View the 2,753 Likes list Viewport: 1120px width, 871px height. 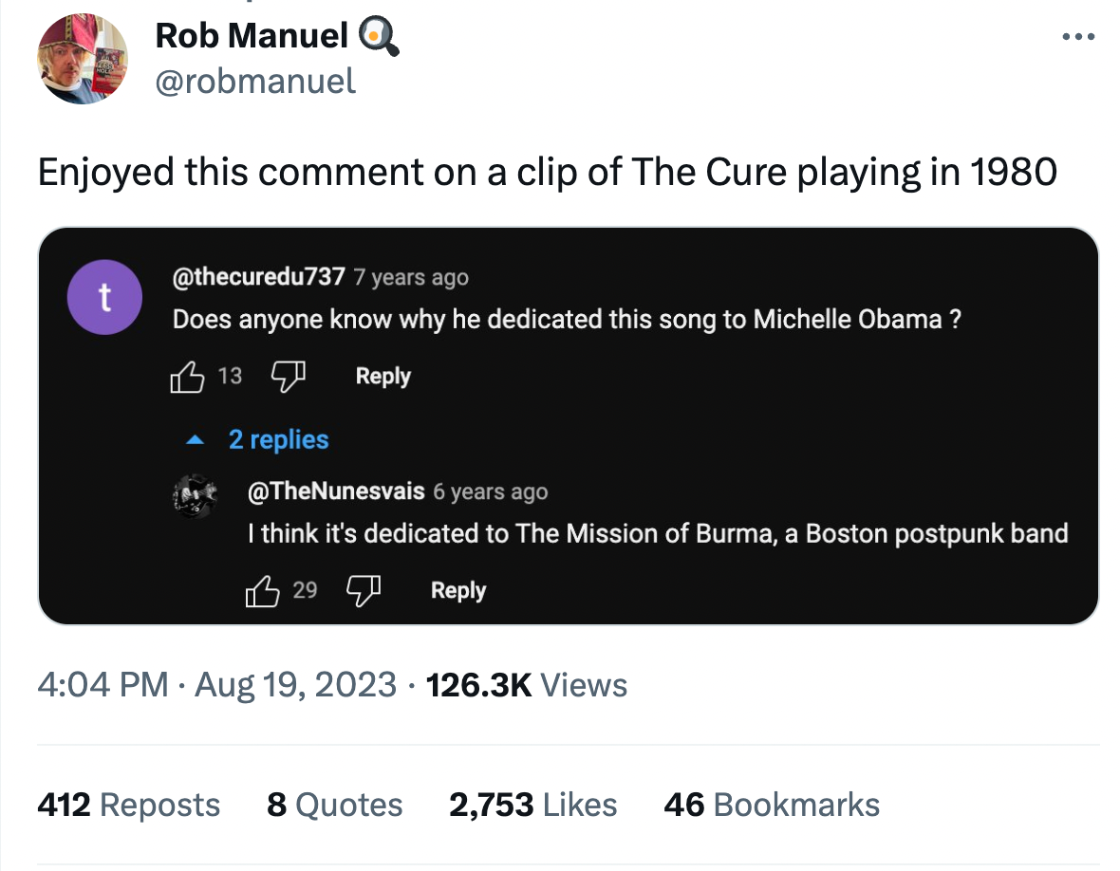click(532, 805)
